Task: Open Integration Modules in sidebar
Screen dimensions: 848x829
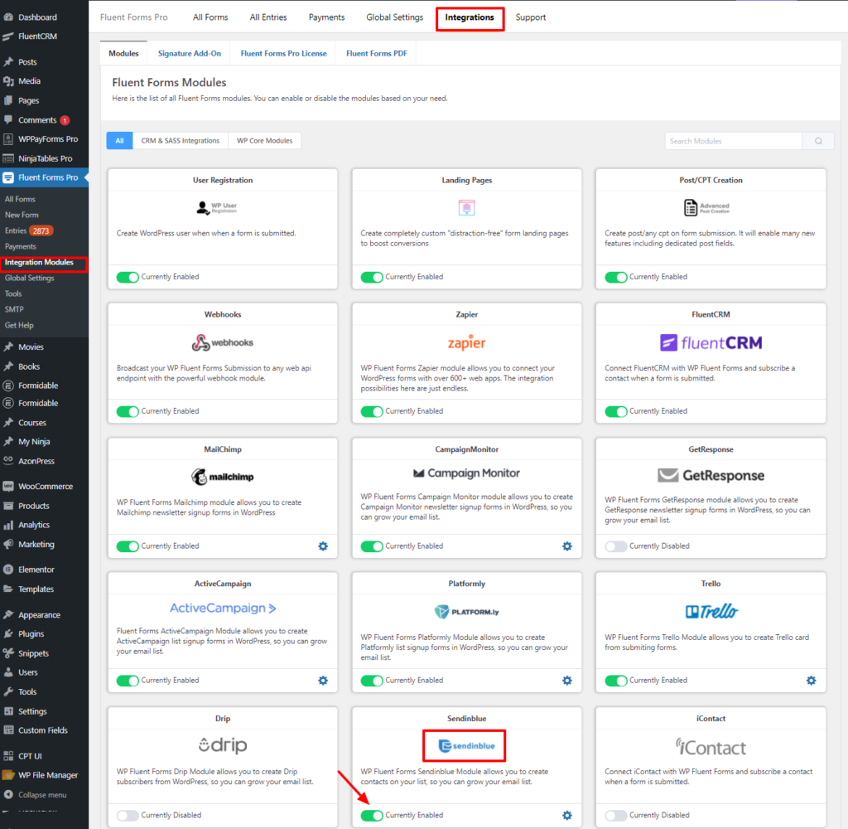Action: click(39, 262)
